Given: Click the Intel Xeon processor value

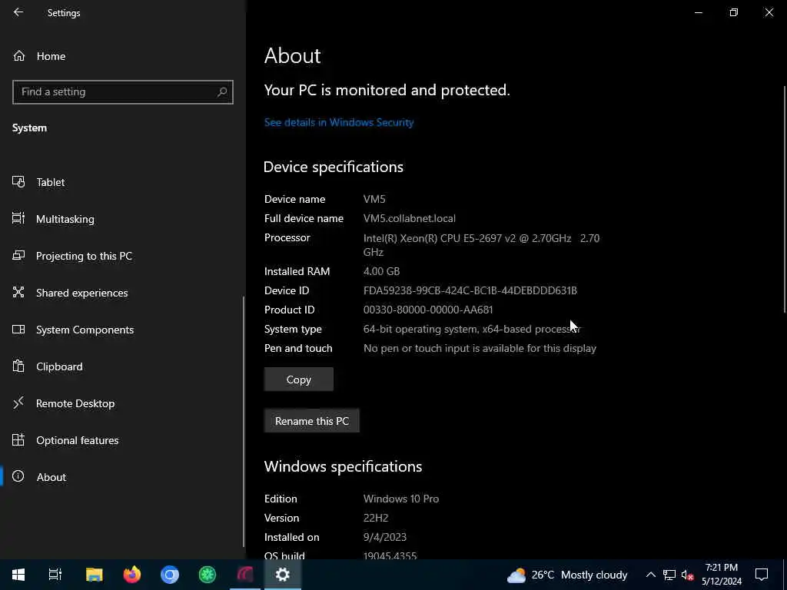Looking at the screenshot, I should pos(481,245).
